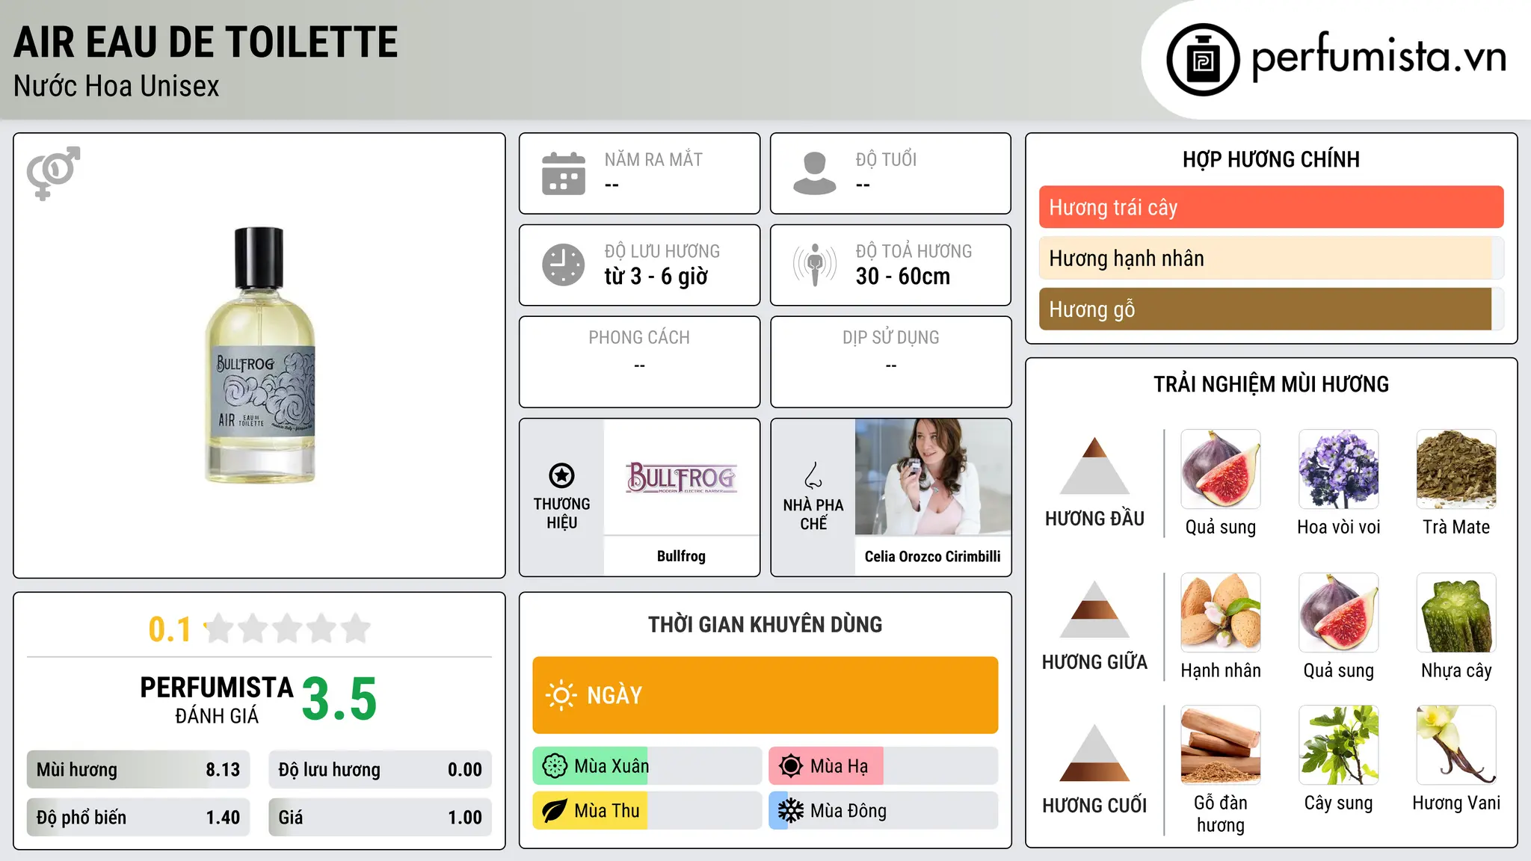This screenshot has width=1531, height=861.
Task: Select the Gỗ đàn hương sandalwood image
Action: [1221, 745]
